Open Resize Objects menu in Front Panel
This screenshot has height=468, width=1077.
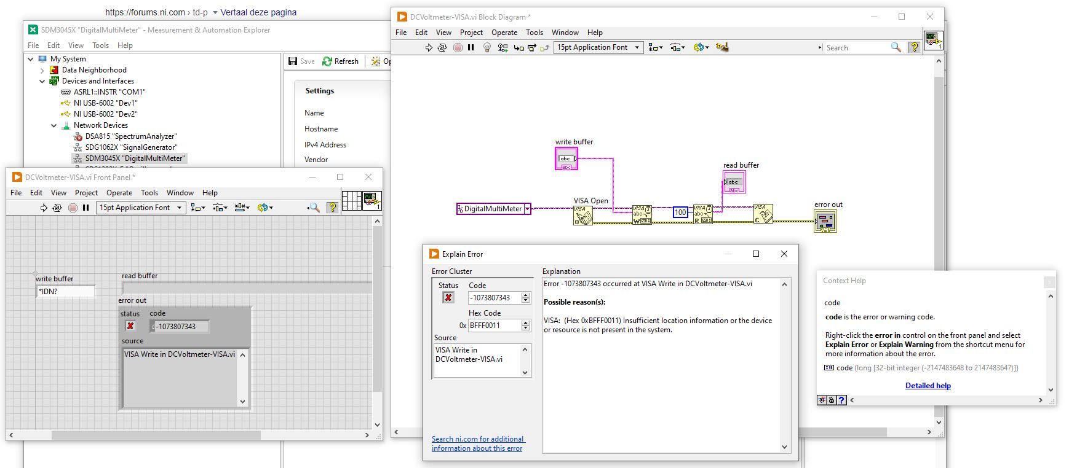(x=240, y=208)
